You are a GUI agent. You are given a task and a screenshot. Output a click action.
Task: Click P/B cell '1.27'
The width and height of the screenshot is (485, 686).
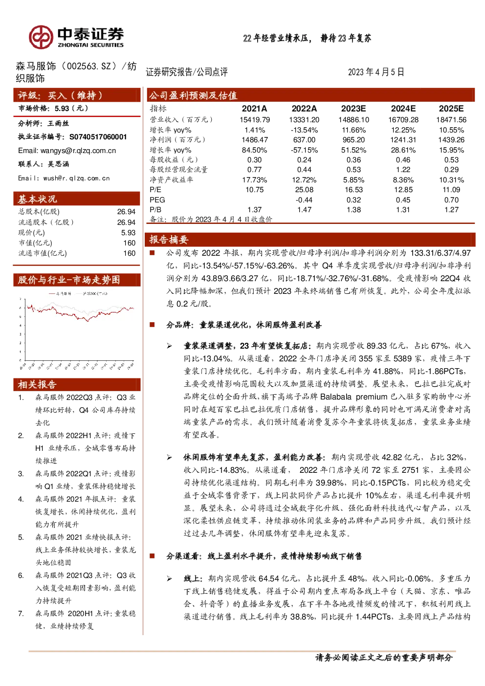click(x=451, y=210)
